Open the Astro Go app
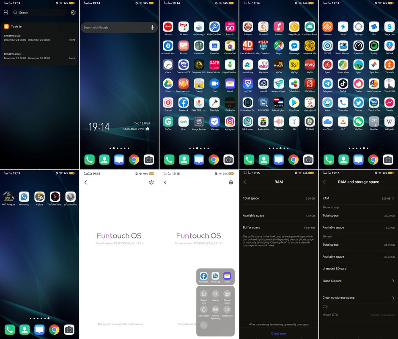The height and width of the screenshot is (339, 398). coord(230,27)
